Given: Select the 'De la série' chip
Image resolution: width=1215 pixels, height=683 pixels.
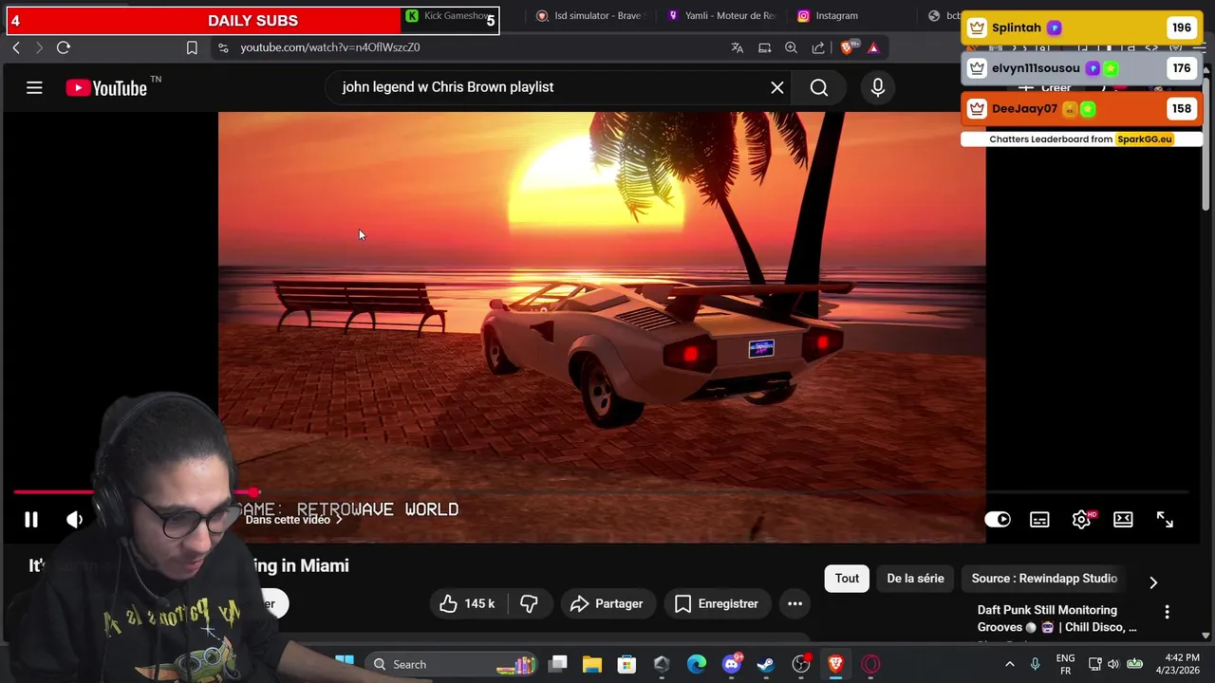Looking at the screenshot, I should pos(915,579).
